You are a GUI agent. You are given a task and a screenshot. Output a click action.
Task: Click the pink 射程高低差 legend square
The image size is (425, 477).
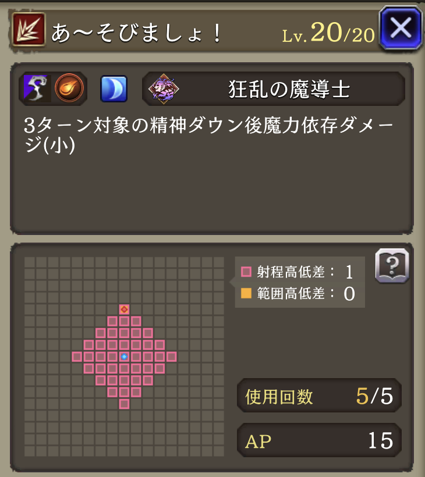246,272
